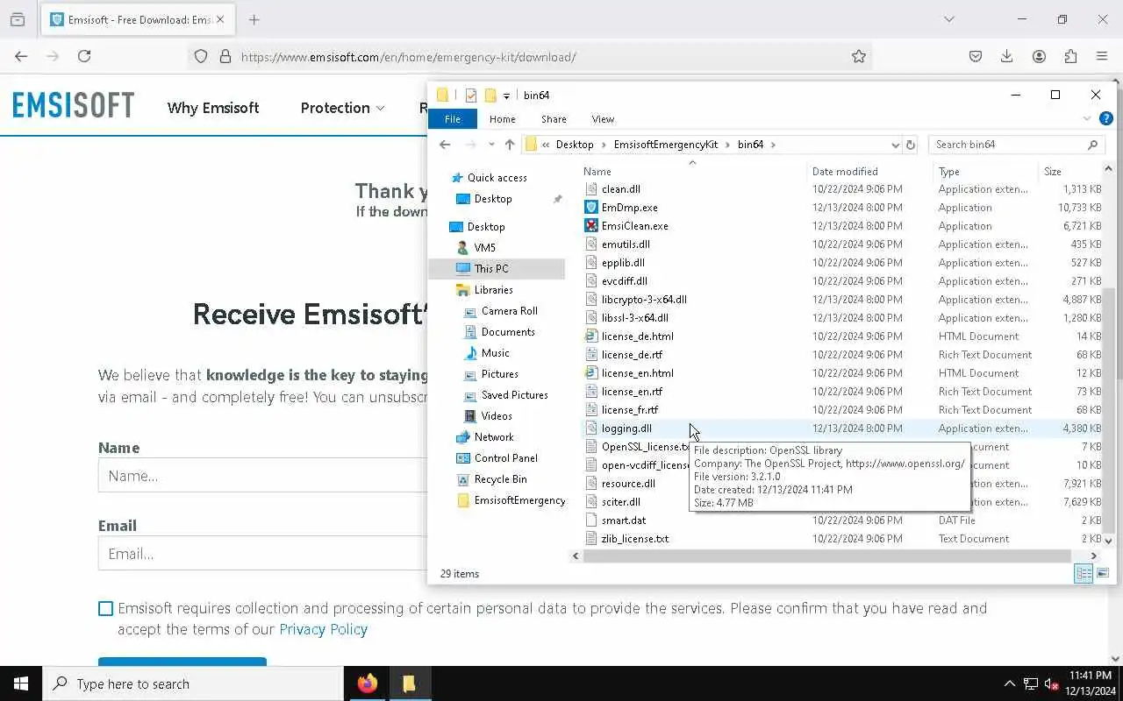Click the Why Emsisoft menu item

[x=213, y=108]
